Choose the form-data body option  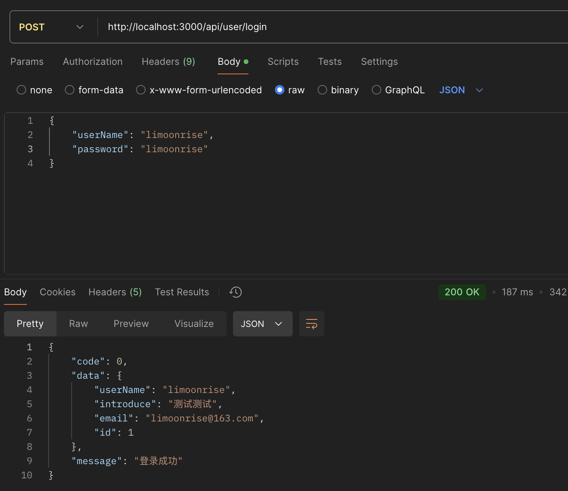[70, 90]
